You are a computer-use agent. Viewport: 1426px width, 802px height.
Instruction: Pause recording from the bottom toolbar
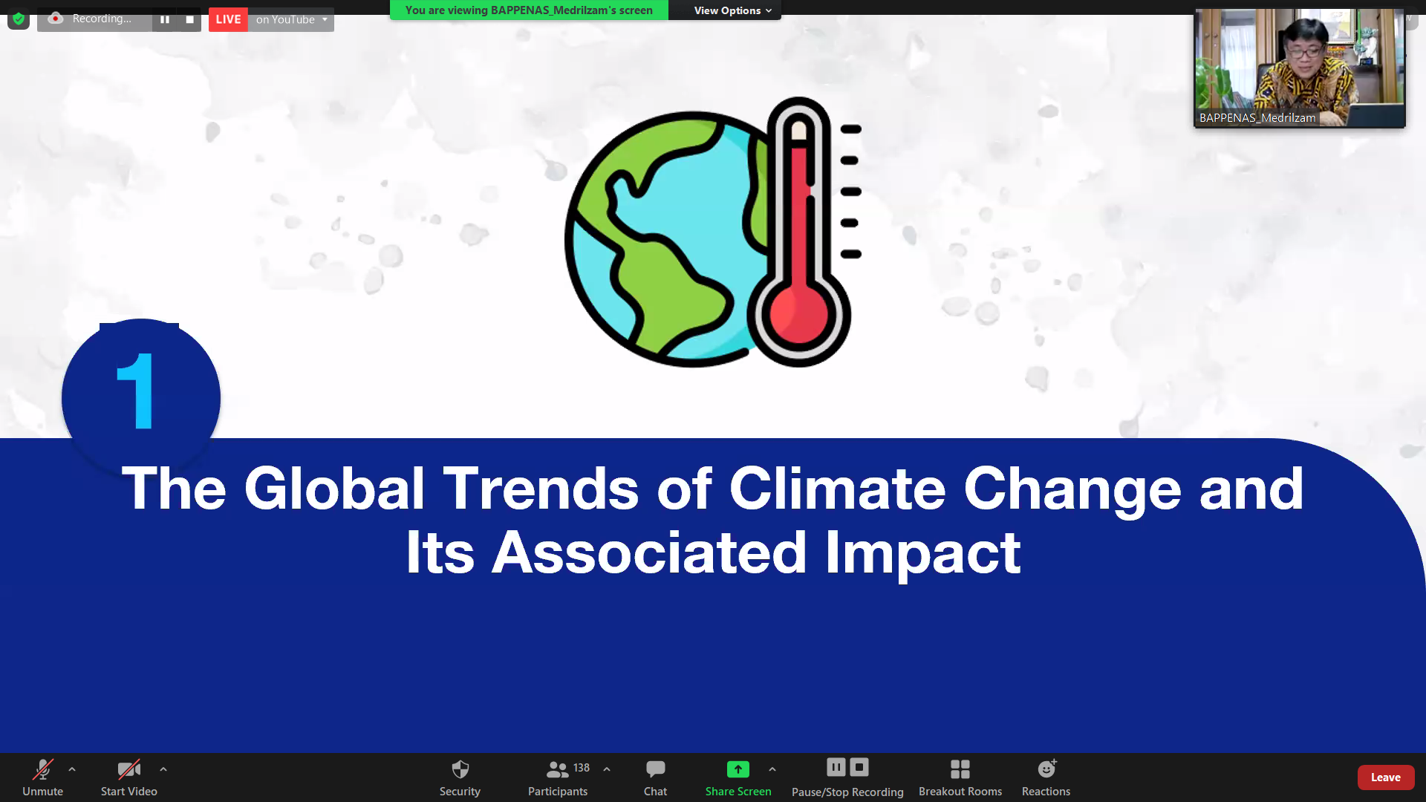click(836, 767)
